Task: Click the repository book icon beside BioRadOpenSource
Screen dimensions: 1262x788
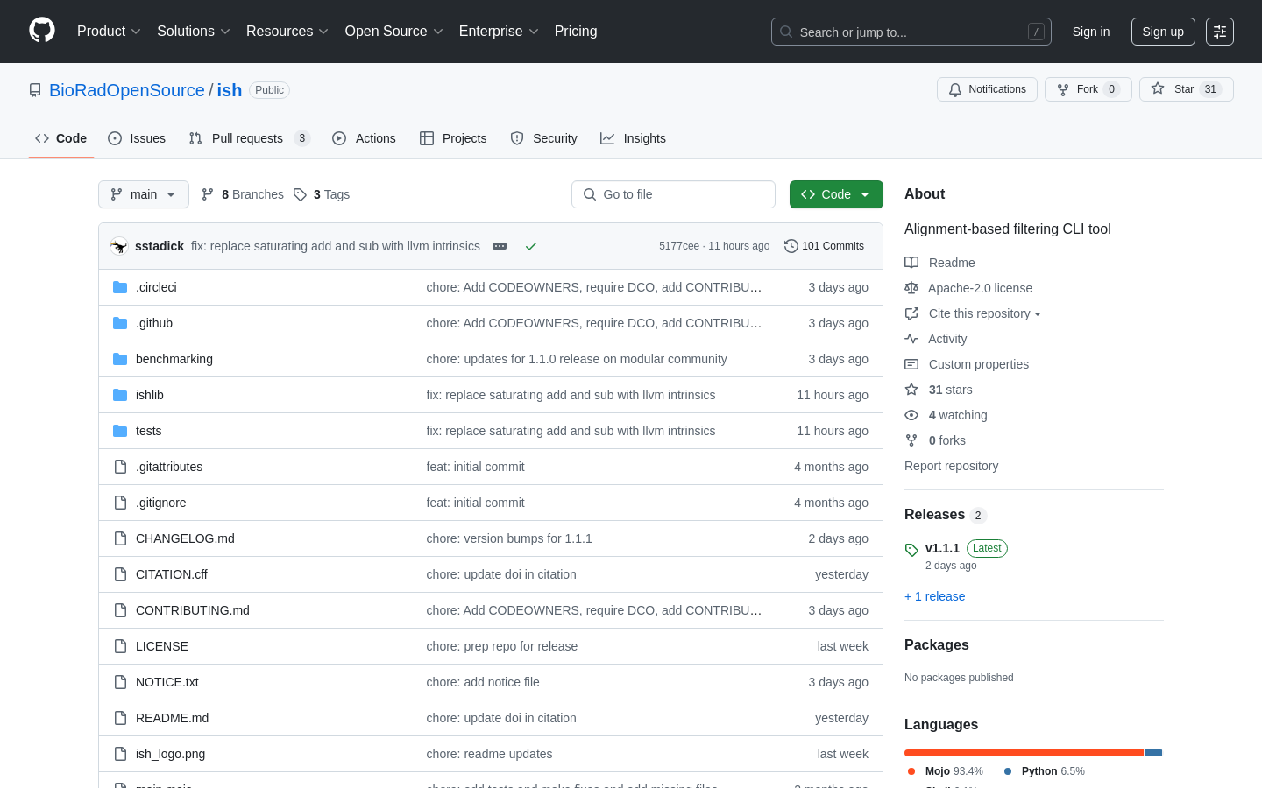Action: tap(35, 90)
